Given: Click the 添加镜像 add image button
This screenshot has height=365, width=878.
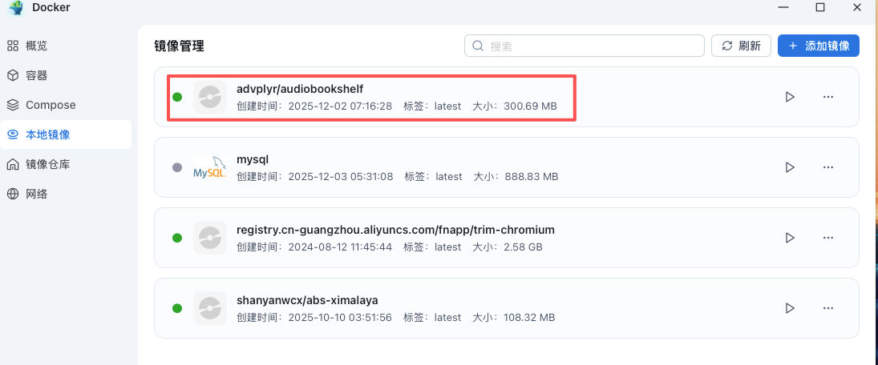Looking at the screenshot, I should tap(819, 46).
